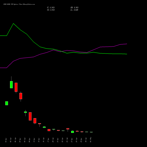Image resolution: width=147 pixels, height=147 pixels.
Task: Click the '15 Apr' date label
Action: pos(39,140)
